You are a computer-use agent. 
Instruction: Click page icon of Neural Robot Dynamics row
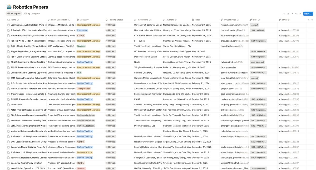click(8, 168)
